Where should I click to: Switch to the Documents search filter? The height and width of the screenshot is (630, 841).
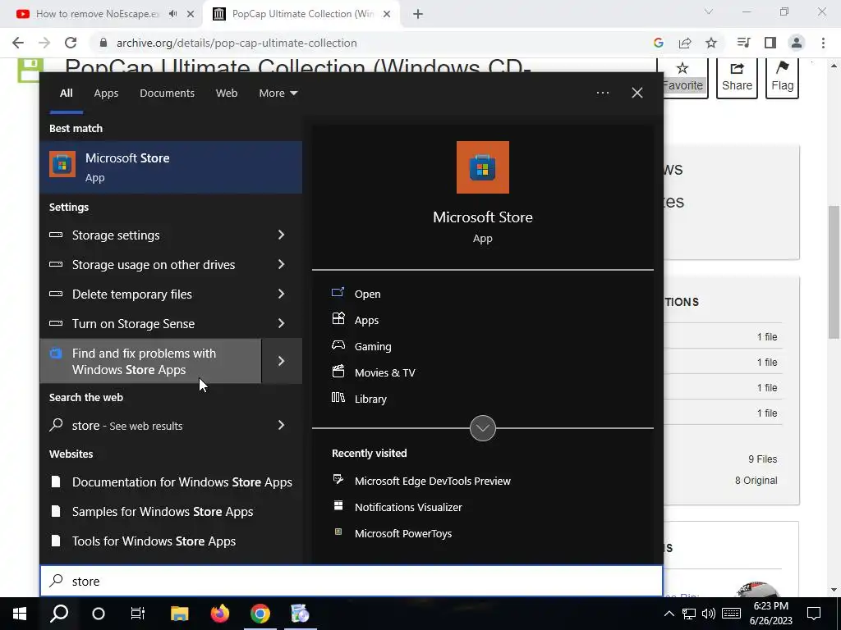[167, 93]
